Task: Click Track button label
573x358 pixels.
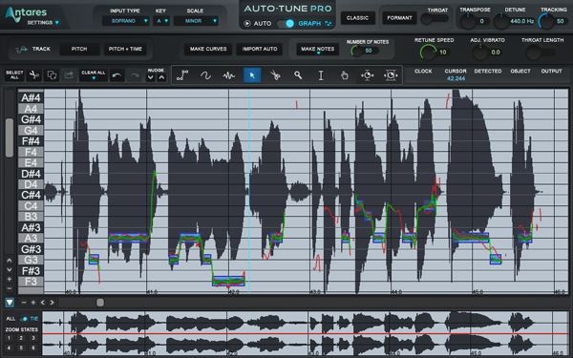Action: pos(41,49)
